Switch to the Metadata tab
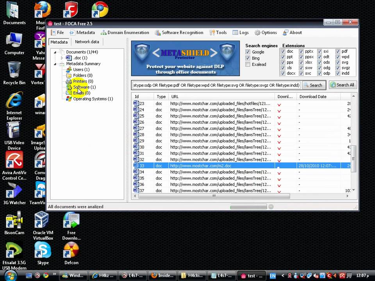This screenshot has width=375, height=281. point(59,42)
